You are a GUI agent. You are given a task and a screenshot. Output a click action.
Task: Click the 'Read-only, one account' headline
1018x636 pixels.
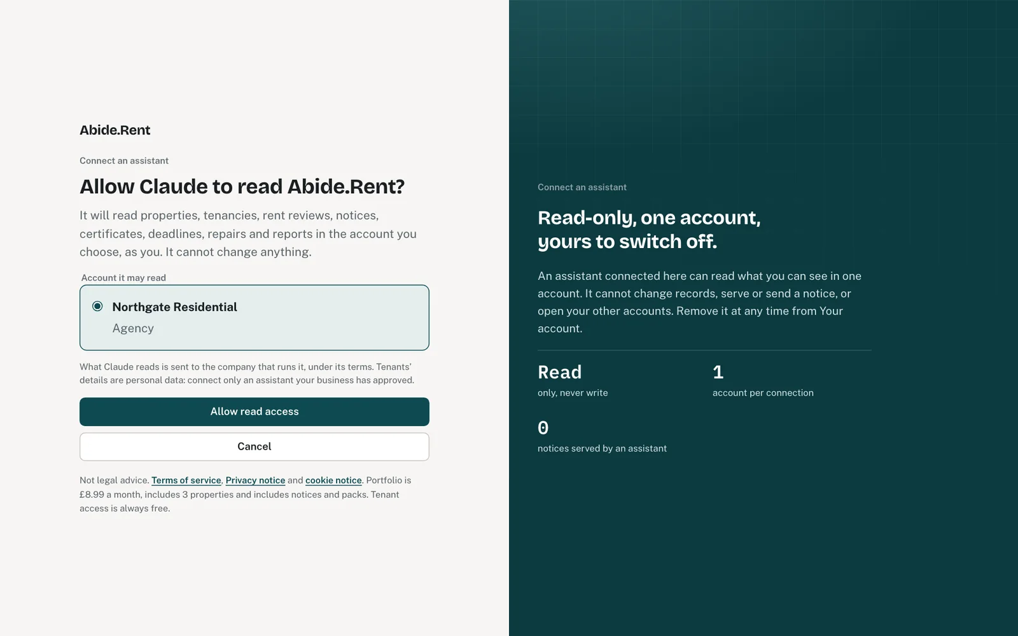pos(649,230)
